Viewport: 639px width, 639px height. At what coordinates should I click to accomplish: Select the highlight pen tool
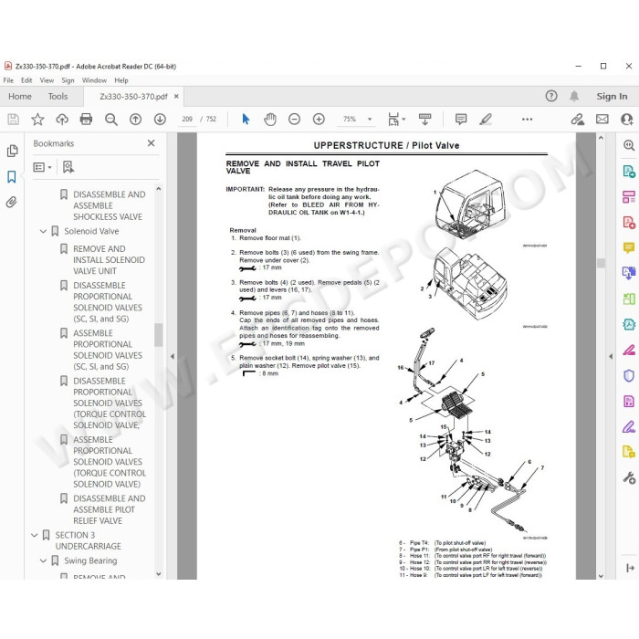(x=486, y=119)
